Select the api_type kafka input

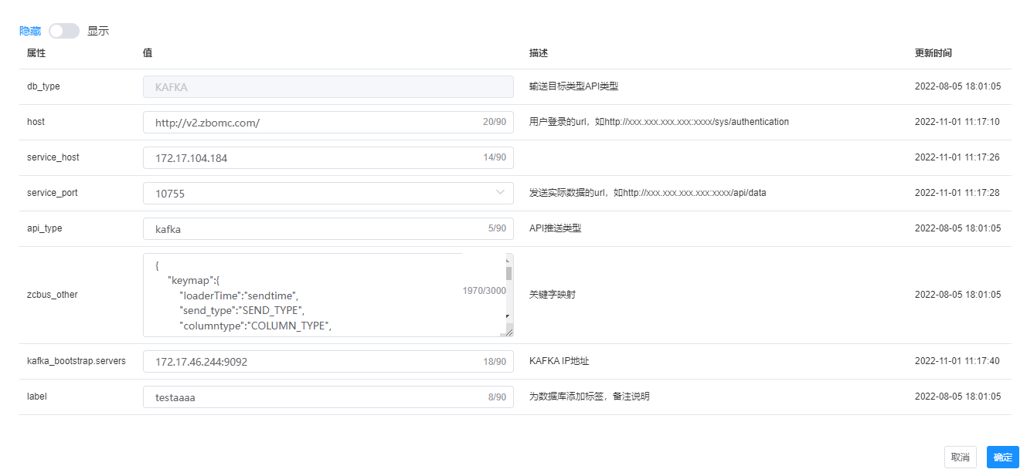click(x=309, y=229)
